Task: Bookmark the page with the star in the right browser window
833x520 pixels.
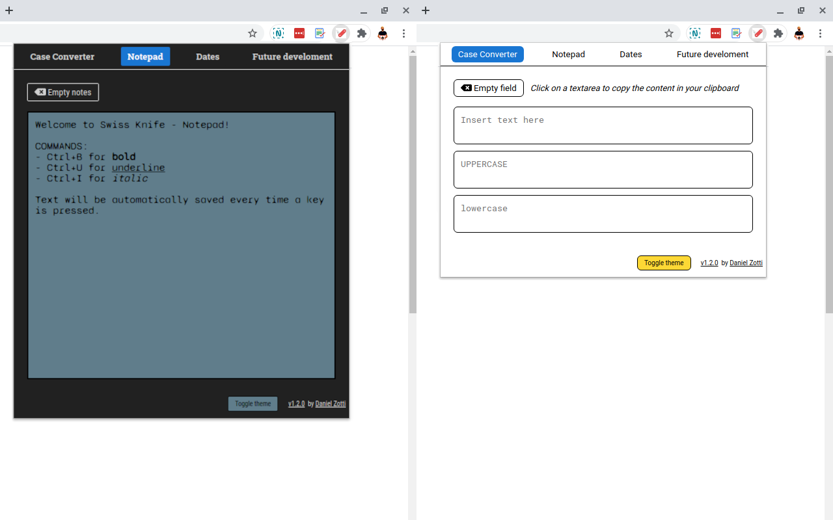Action: point(669,33)
